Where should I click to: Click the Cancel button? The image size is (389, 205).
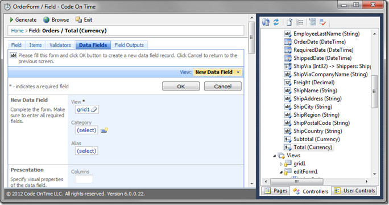(x=223, y=86)
